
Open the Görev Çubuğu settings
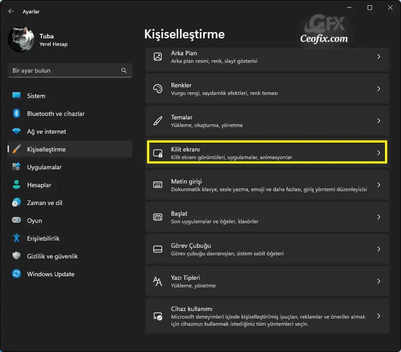(267, 249)
